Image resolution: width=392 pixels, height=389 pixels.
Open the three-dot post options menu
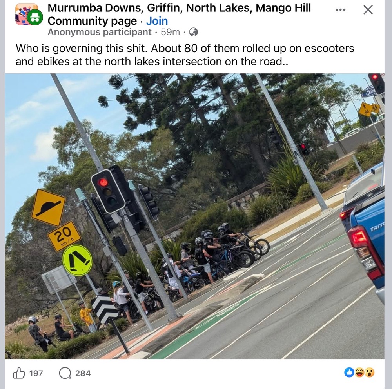pyautogui.click(x=340, y=10)
